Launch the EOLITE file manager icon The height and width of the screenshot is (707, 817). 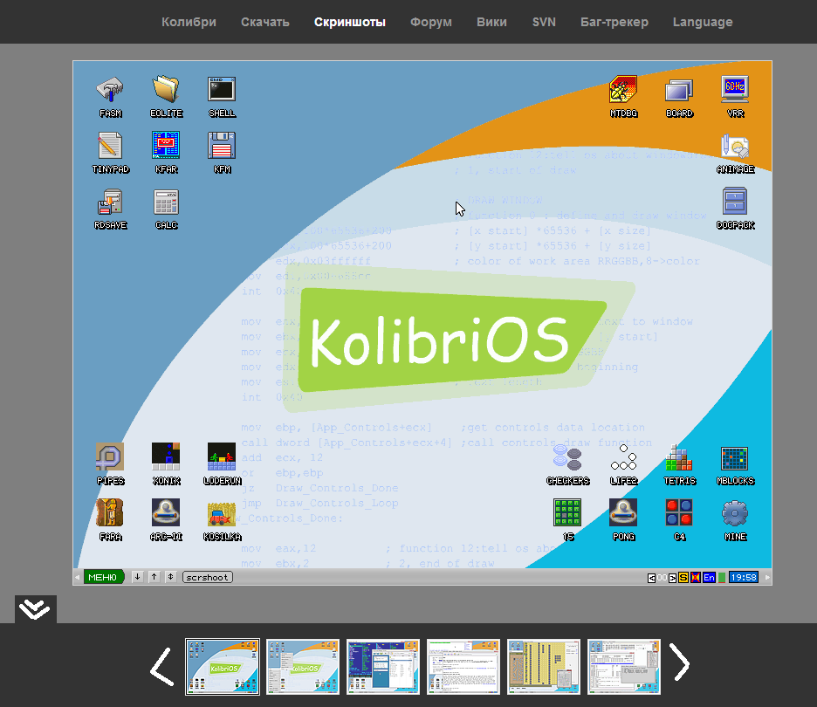166,91
